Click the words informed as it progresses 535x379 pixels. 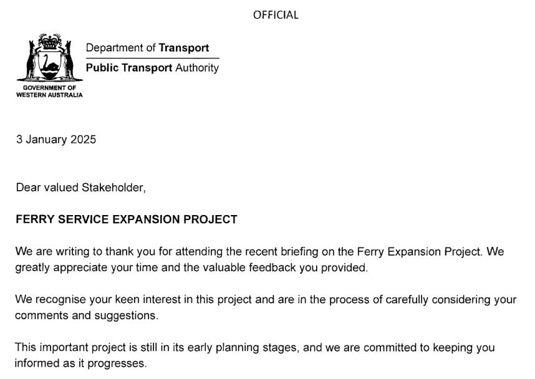81,363
